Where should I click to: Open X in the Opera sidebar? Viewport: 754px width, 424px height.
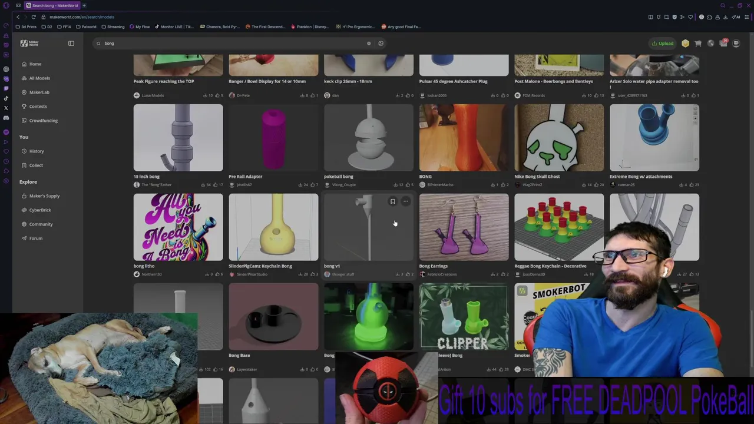pos(6,108)
